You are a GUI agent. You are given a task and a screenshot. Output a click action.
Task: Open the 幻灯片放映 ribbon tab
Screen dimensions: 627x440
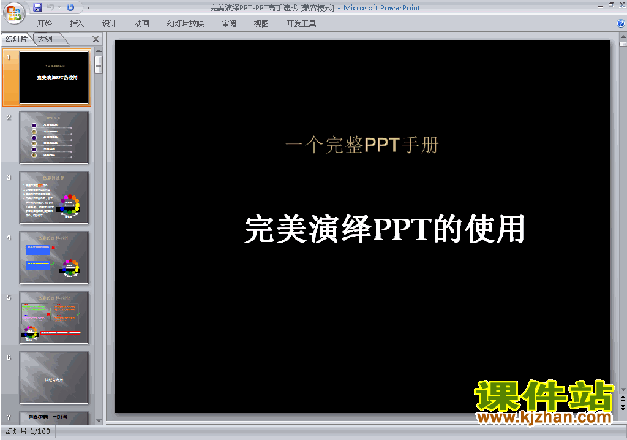[x=186, y=24]
